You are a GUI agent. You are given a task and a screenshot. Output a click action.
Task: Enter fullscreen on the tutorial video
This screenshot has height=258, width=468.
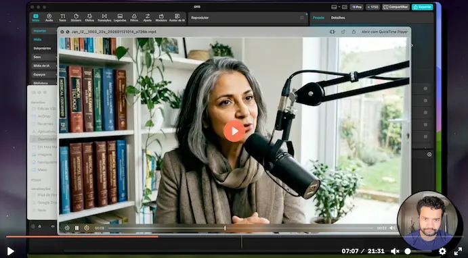(x=458, y=251)
